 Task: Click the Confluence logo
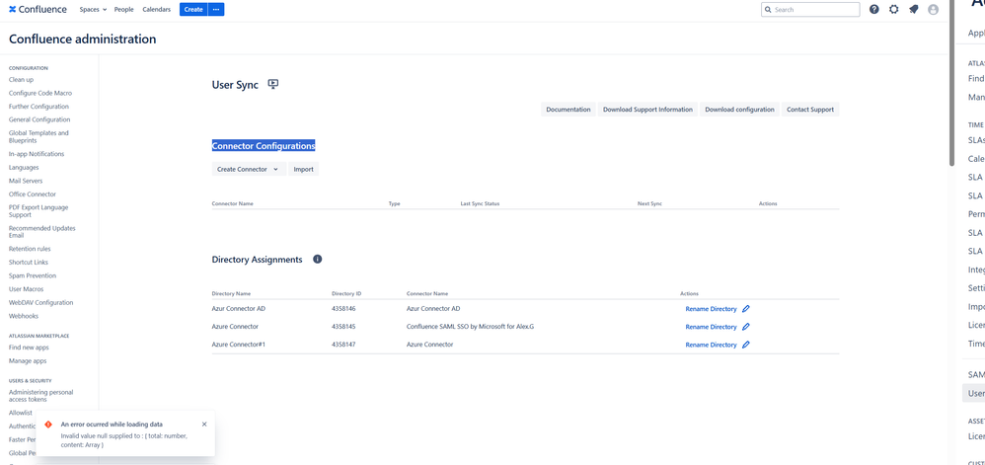pos(38,10)
